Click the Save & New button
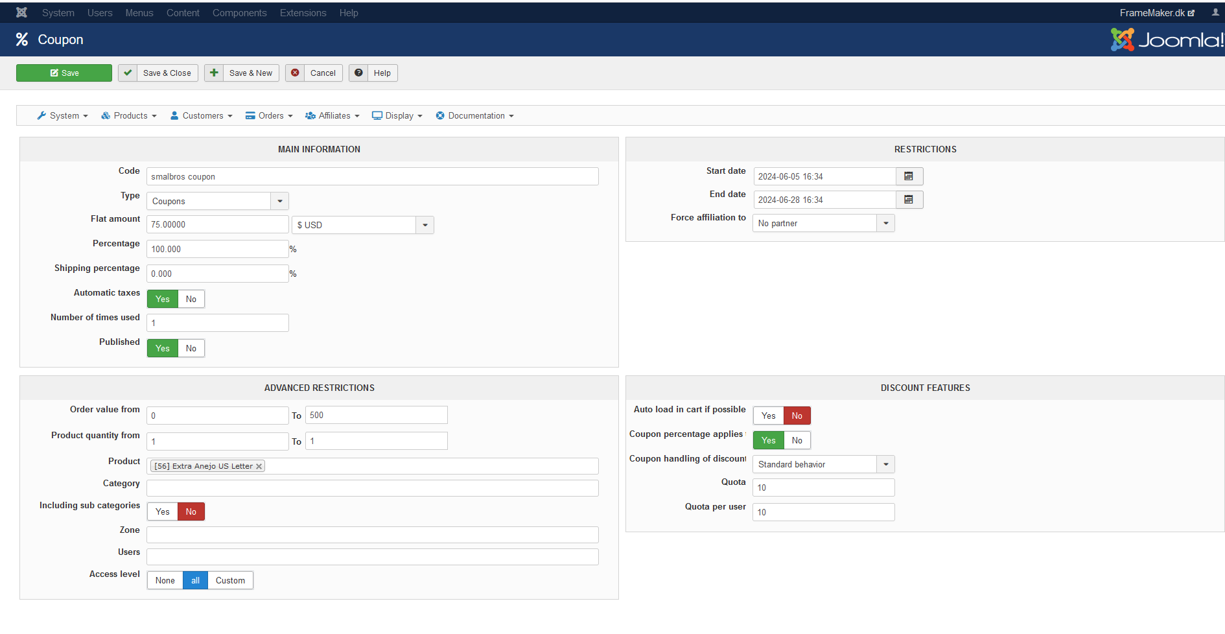1225x634 pixels. (242, 73)
